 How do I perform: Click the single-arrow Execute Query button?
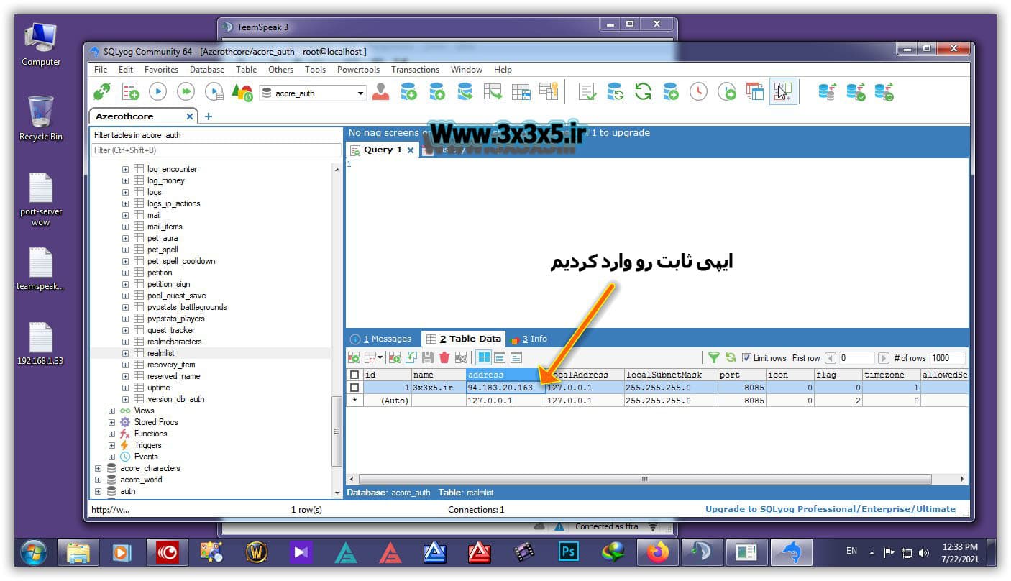click(157, 92)
